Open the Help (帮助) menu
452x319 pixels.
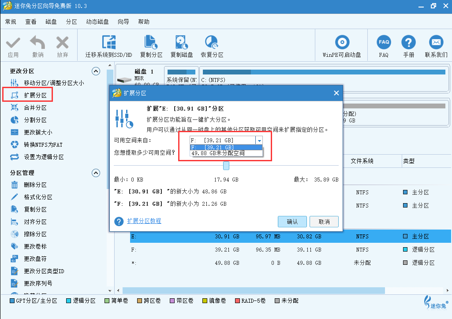coord(144,22)
